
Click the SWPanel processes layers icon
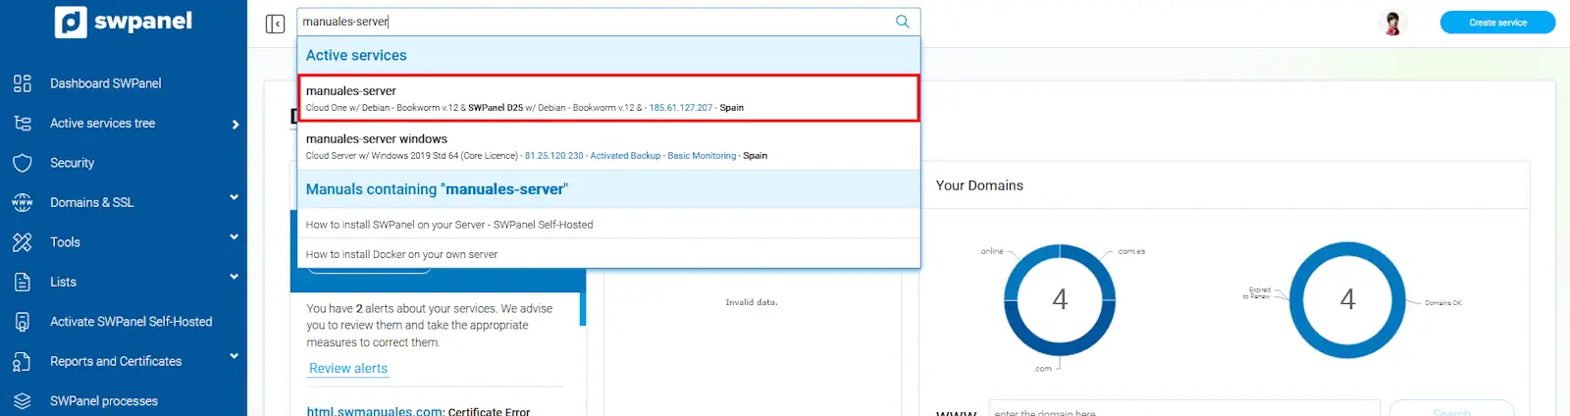tap(23, 401)
